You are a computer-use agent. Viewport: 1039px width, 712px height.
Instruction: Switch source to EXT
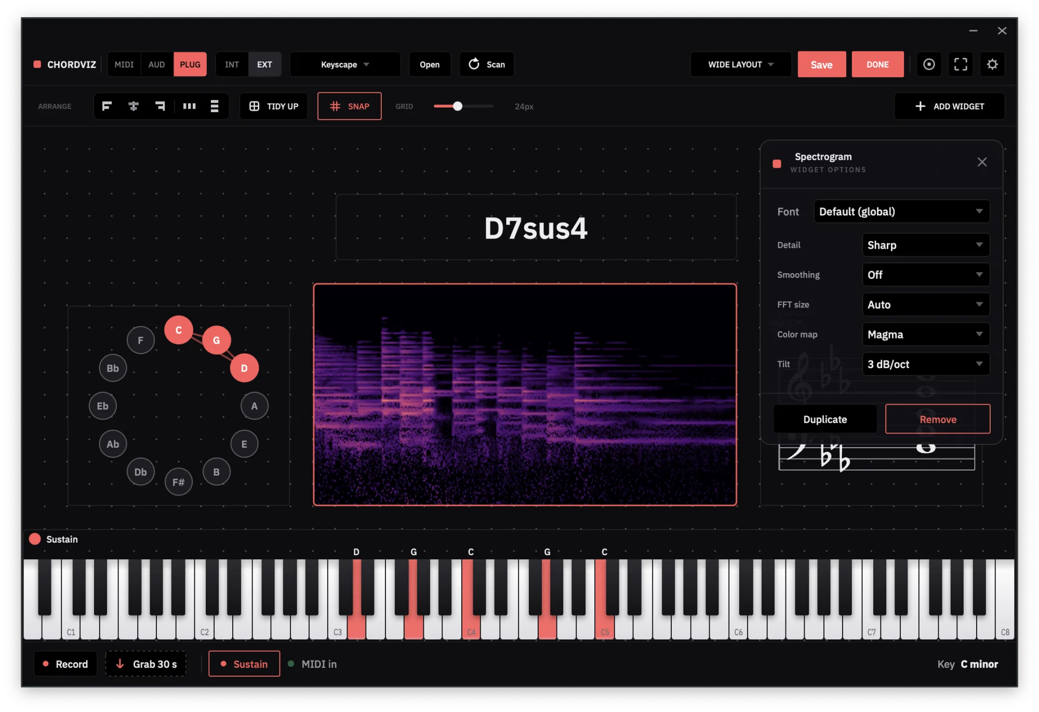click(264, 64)
